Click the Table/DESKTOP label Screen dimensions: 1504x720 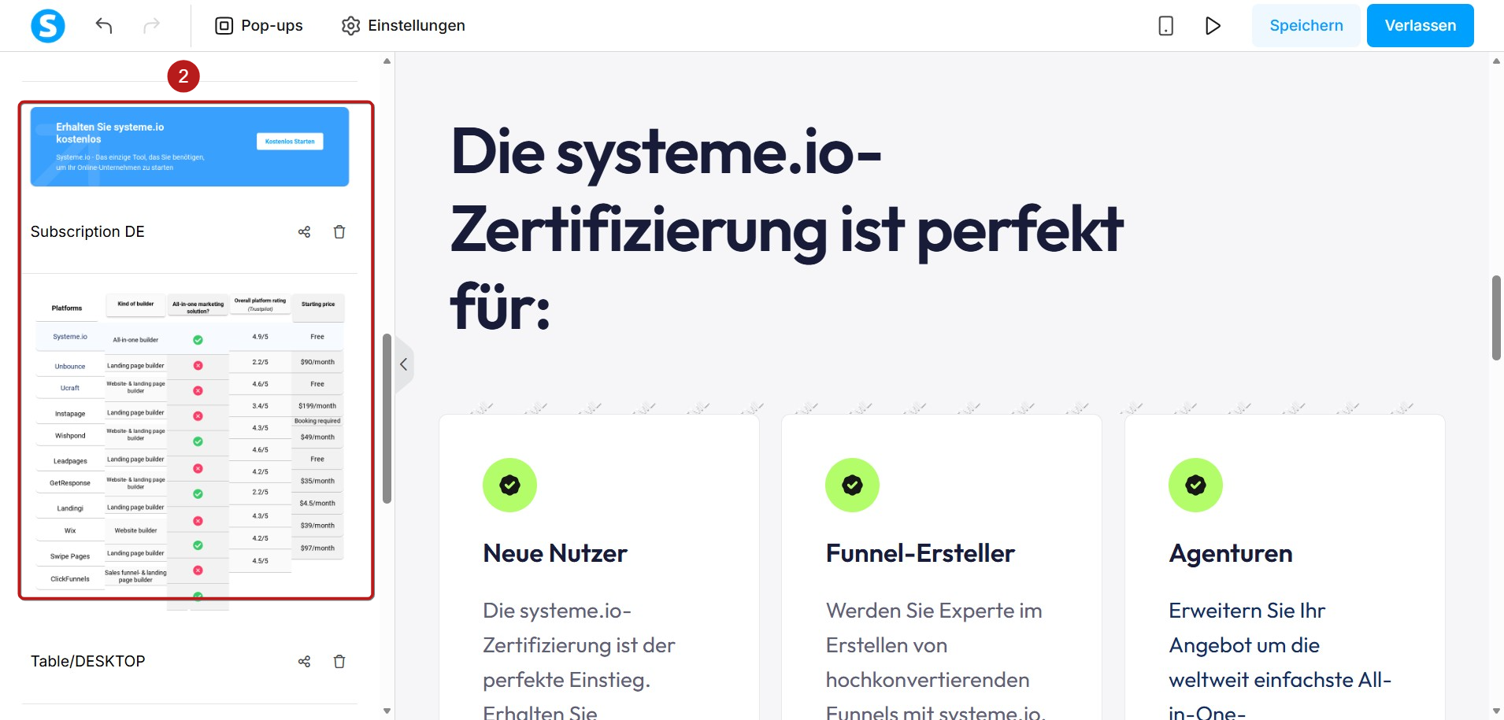pyautogui.click(x=87, y=662)
